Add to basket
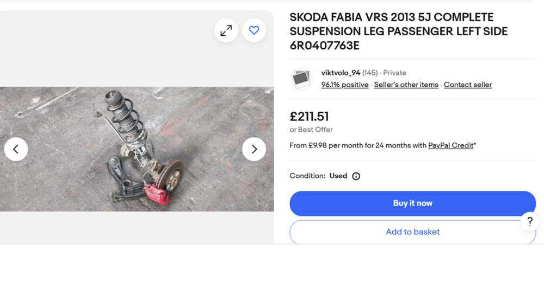The height and width of the screenshot is (301, 544). 412,232
